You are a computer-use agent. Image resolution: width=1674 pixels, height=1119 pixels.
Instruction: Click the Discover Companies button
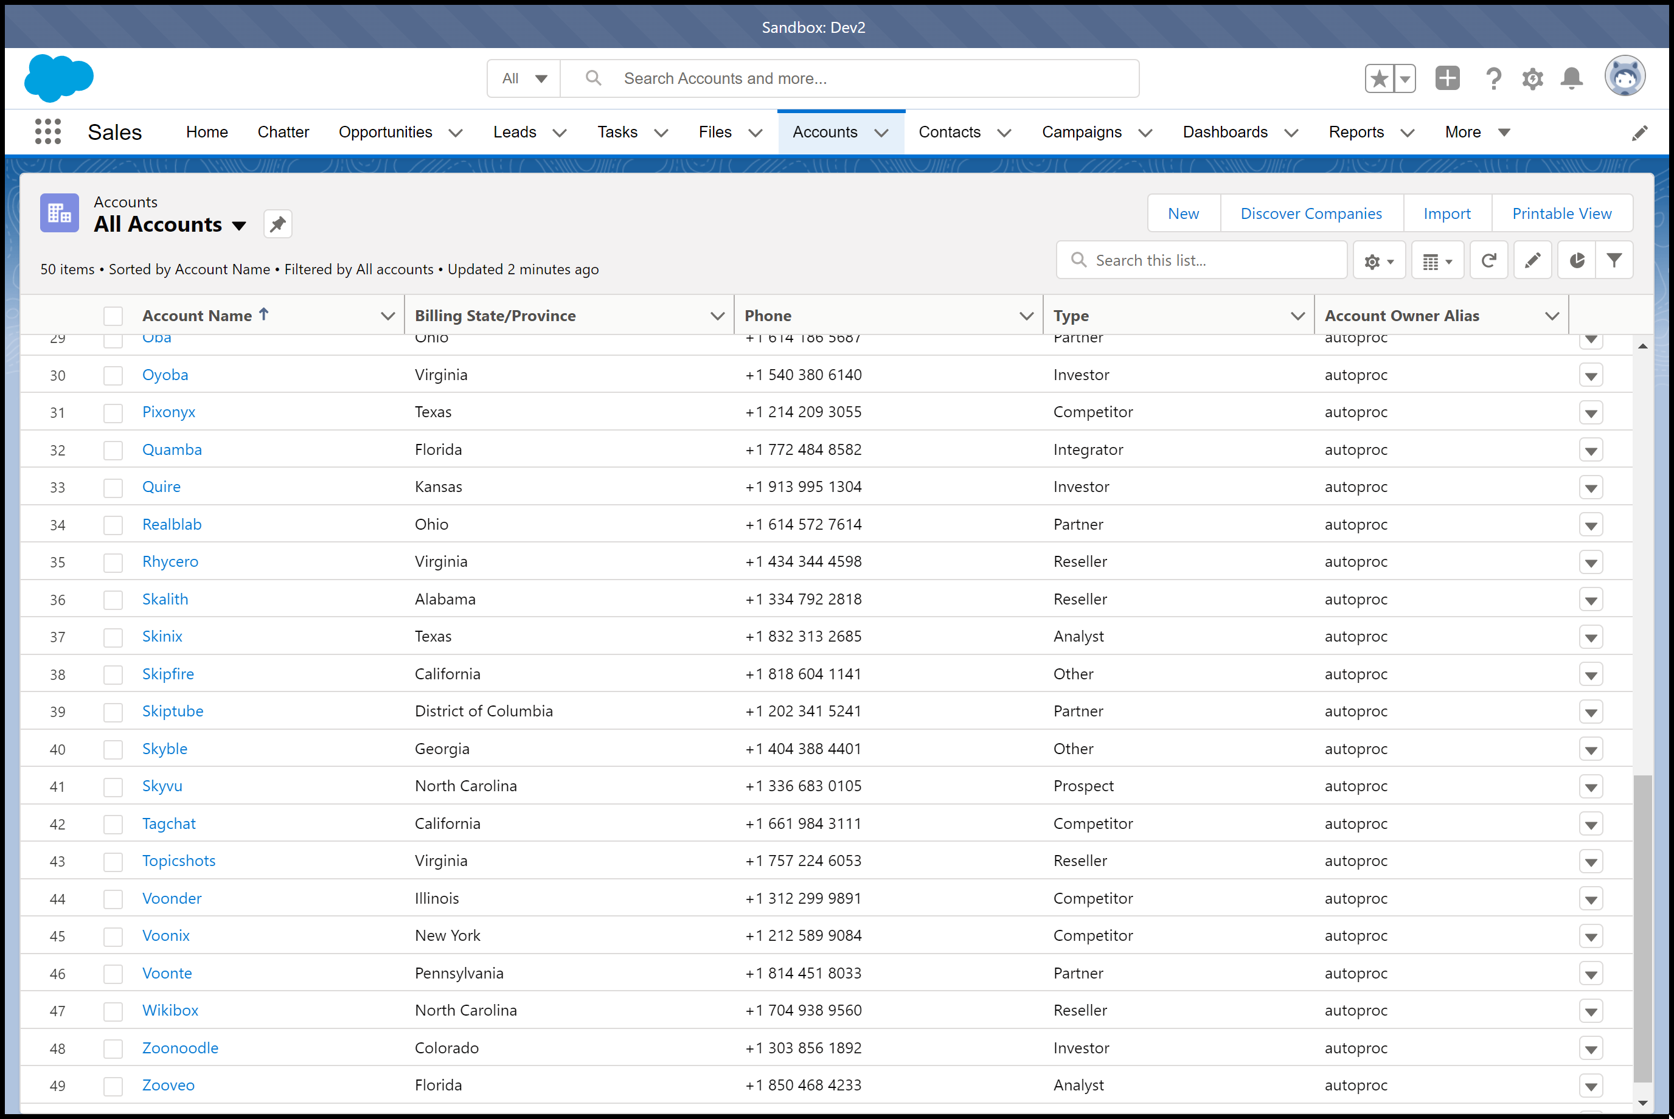(x=1311, y=213)
